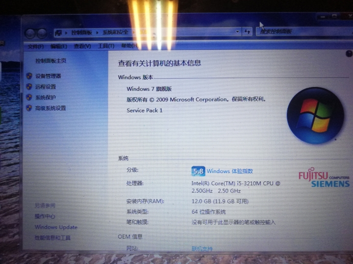The image size is (353, 264).
Task: Open 性能信息和工具 in the sidebar
Action: [x=52, y=238]
